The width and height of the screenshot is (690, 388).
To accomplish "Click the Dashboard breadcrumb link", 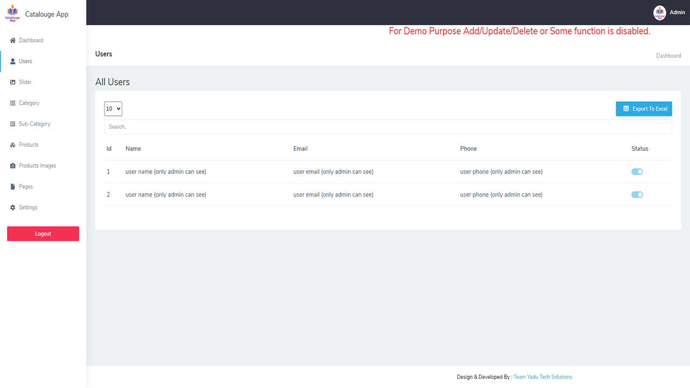I will coord(668,56).
